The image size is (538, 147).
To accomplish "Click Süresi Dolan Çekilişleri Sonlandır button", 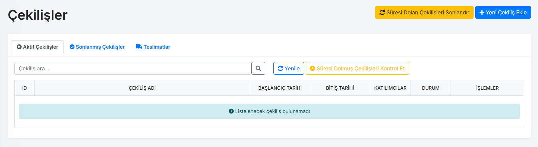I will tap(424, 12).
